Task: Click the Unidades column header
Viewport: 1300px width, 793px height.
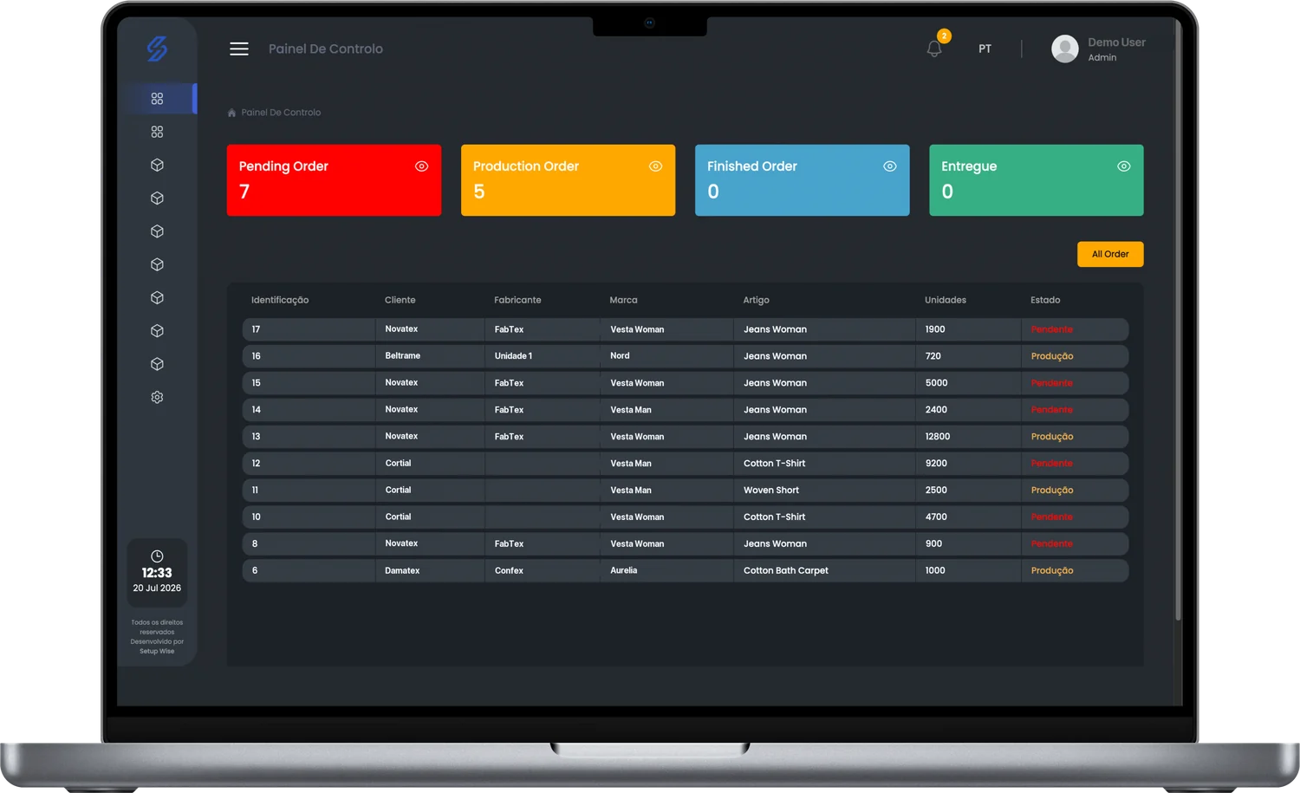Action: coord(946,300)
